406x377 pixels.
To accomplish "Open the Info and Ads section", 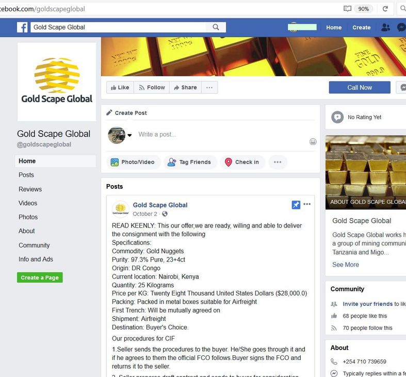I will click(x=36, y=259).
